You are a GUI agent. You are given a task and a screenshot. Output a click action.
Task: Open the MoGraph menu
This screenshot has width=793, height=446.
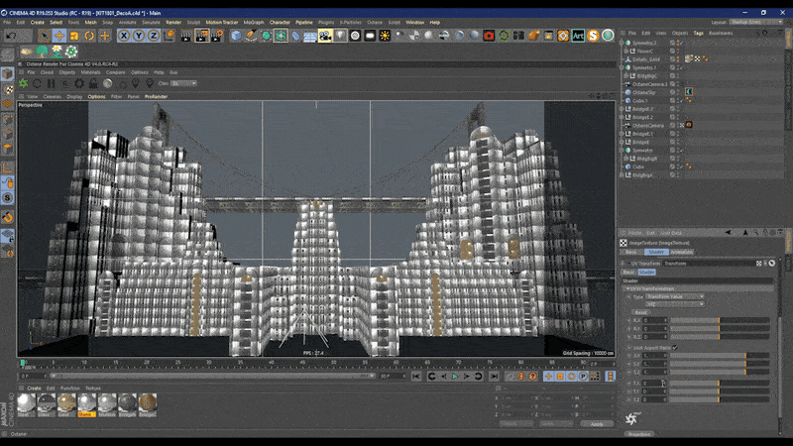click(254, 22)
